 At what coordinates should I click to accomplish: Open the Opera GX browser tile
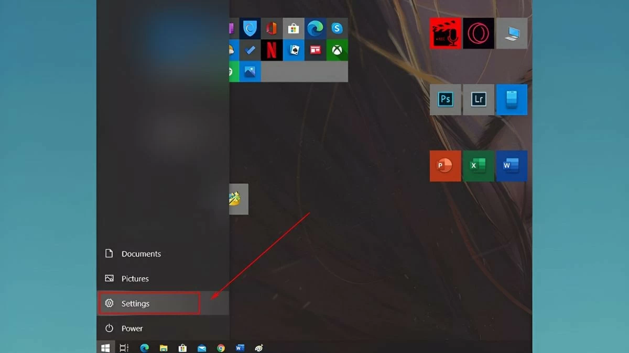point(478,33)
